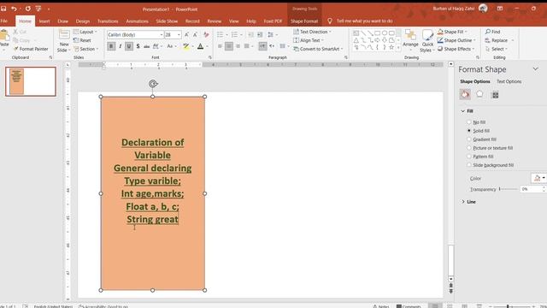
Task: Open the Section dropdown
Action: [85, 49]
